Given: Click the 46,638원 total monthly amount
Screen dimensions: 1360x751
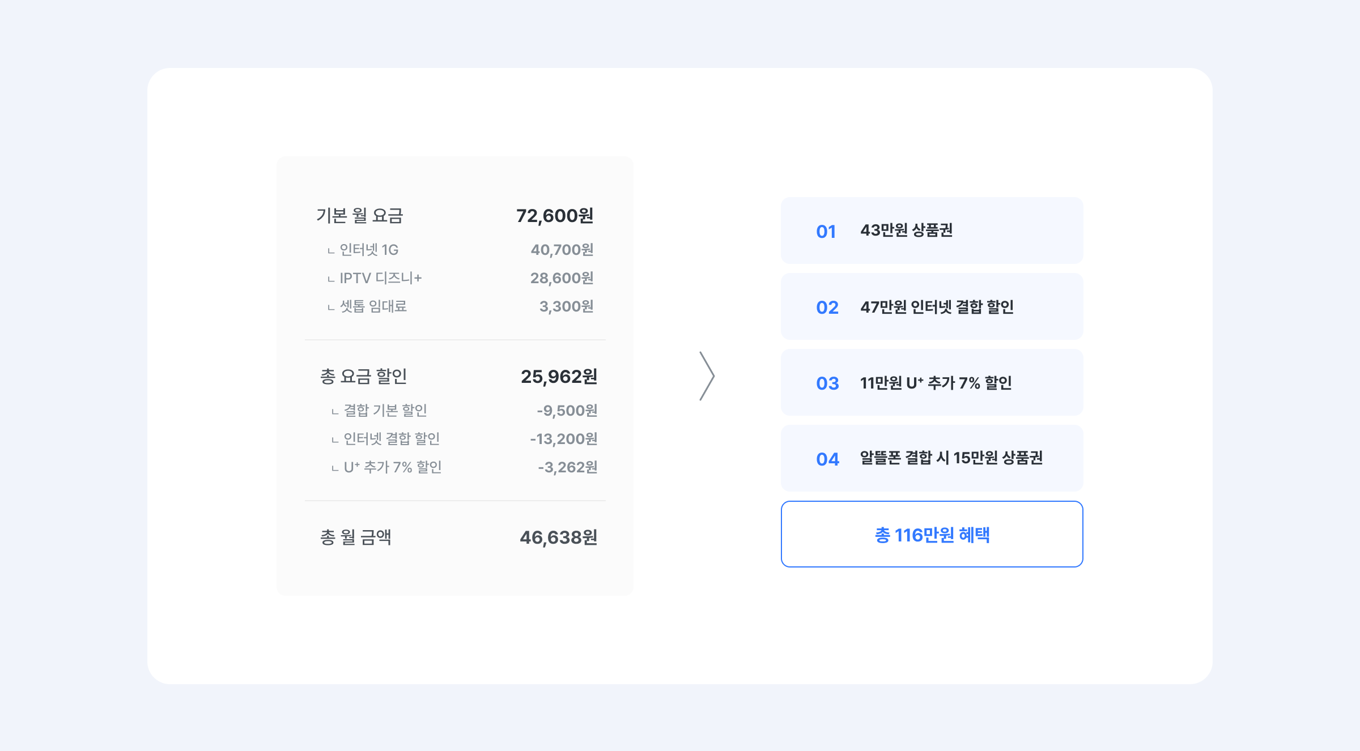Looking at the screenshot, I should (558, 537).
